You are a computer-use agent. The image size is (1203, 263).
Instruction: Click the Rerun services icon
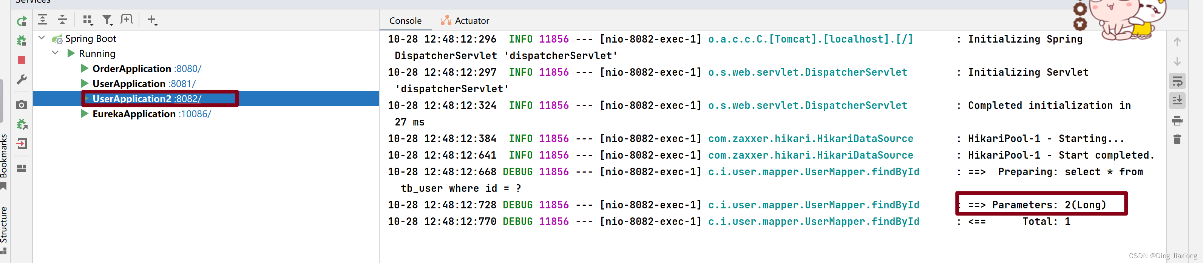click(x=22, y=21)
